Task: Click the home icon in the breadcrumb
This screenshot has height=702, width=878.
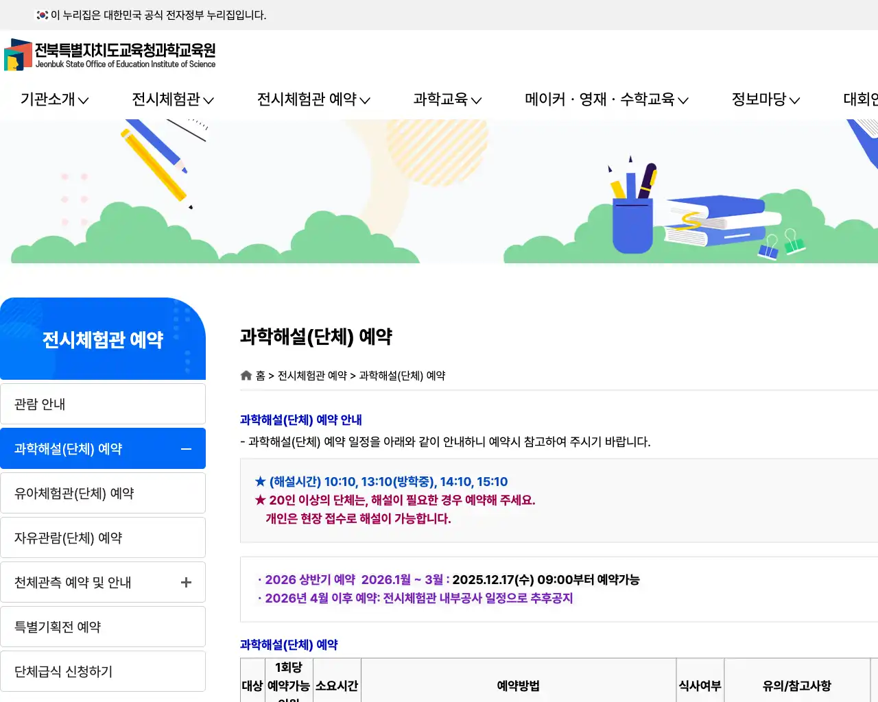Action: point(246,375)
